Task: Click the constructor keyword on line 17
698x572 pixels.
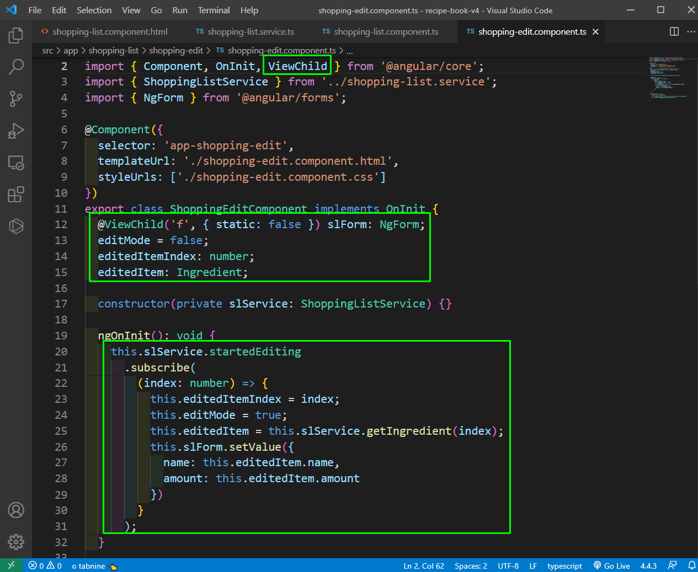Action: [134, 304]
